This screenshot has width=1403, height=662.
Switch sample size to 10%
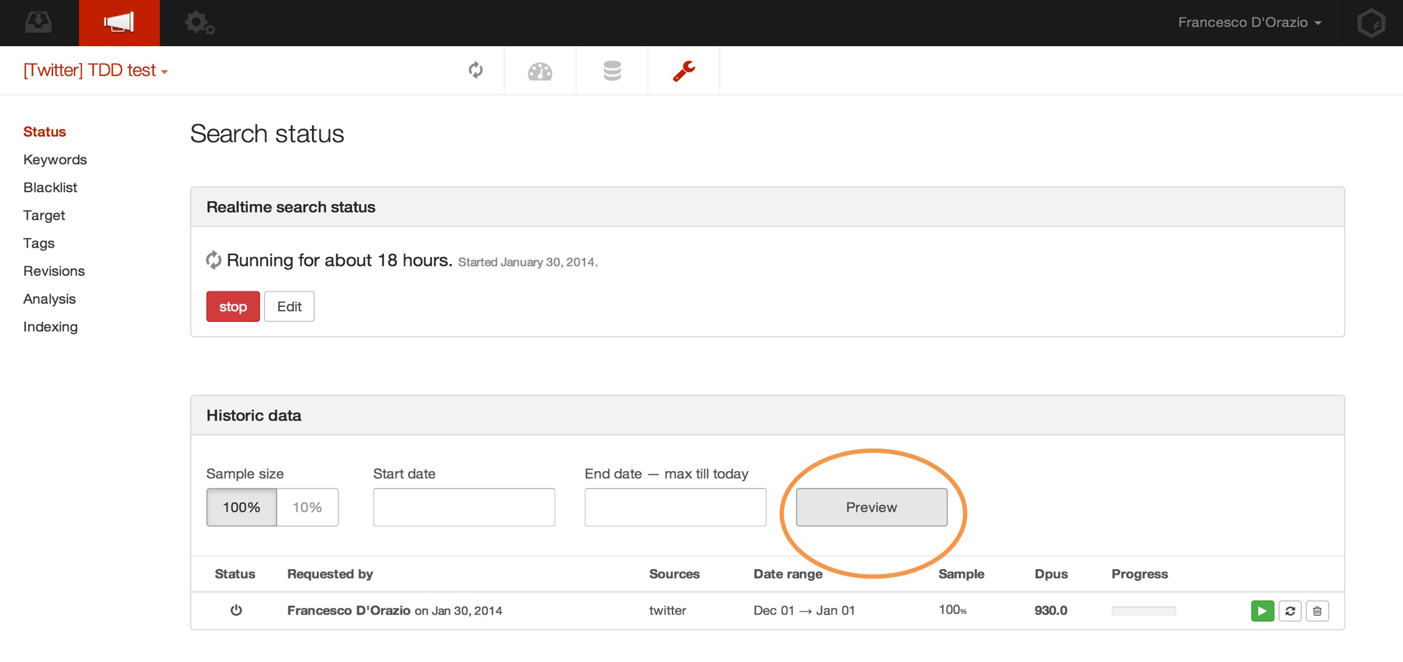click(308, 507)
